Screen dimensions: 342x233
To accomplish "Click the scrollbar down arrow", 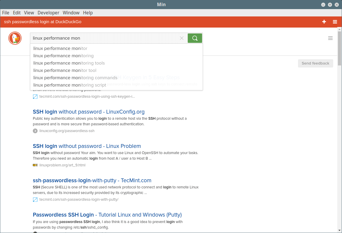I will coord(339,230).
